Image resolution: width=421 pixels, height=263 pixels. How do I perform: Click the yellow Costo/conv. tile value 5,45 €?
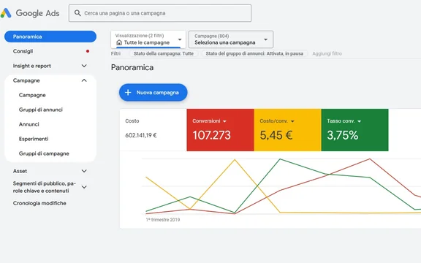pyautogui.click(x=276, y=135)
